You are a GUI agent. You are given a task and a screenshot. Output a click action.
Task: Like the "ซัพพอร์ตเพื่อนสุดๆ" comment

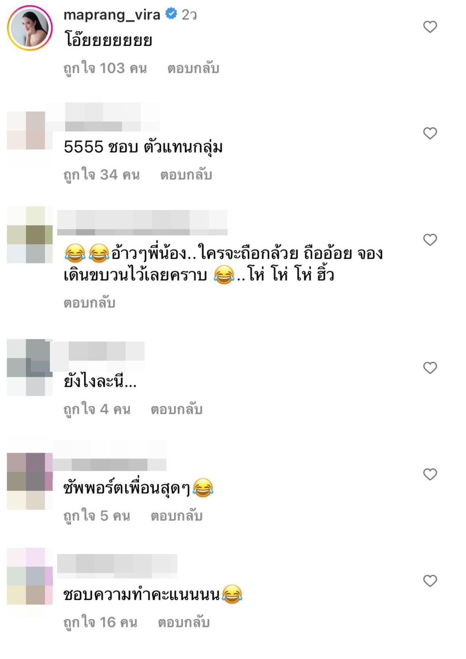[430, 475]
